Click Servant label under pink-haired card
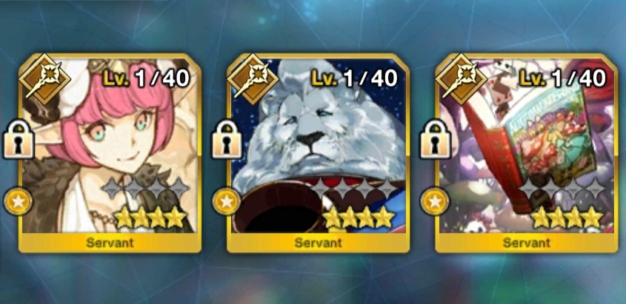This screenshot has width=626, height=304. click(110, 243)
